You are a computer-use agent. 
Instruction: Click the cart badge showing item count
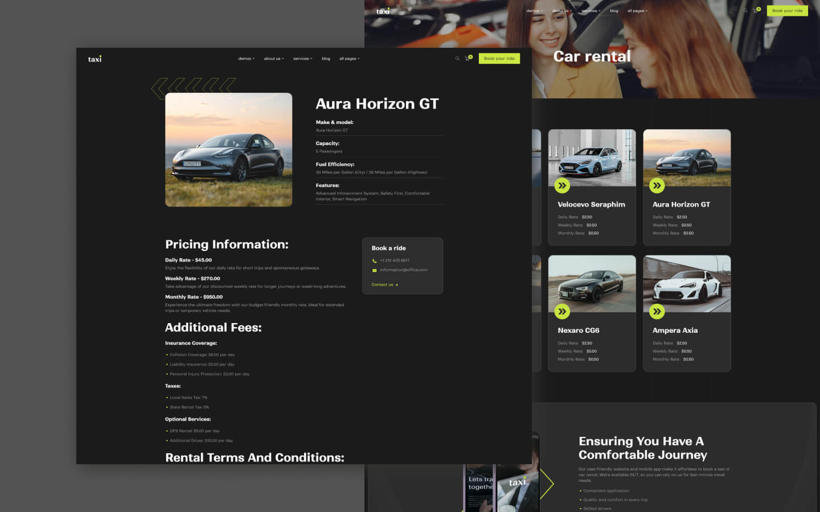tap(470, 56)
